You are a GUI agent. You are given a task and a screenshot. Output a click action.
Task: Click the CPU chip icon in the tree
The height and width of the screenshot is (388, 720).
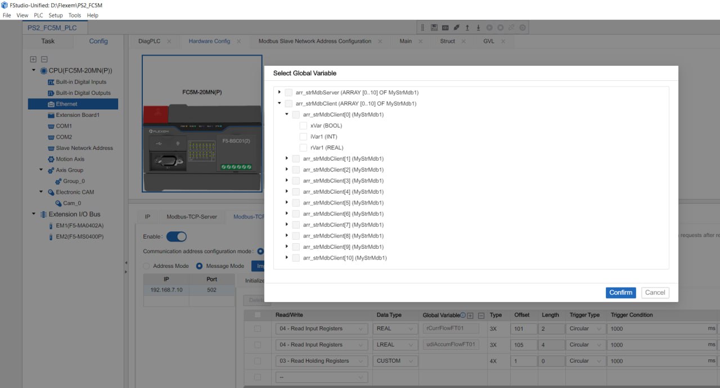click(x=43, y=71)
